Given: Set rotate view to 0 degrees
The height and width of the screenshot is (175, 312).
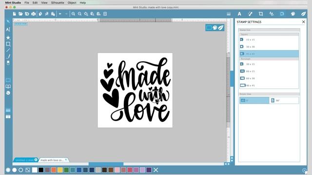Looking at the screenshot, I should point(254,101).
